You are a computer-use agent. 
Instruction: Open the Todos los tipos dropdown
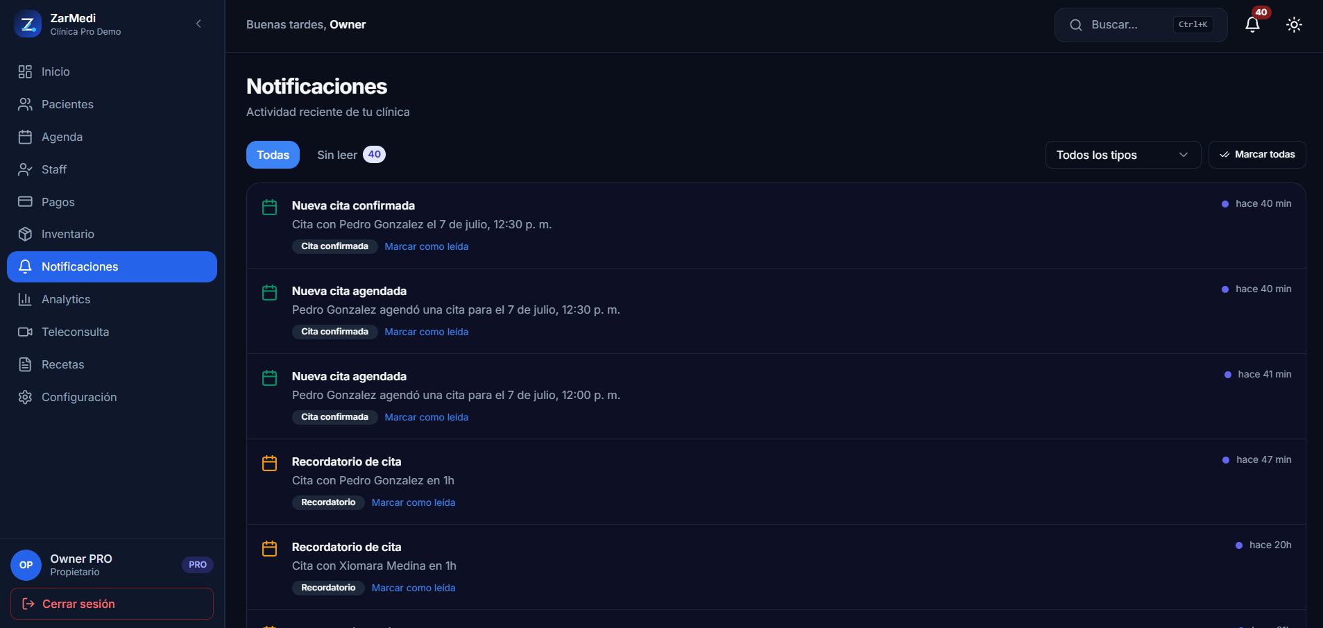pyautogui.click(x=1123, y=155)
